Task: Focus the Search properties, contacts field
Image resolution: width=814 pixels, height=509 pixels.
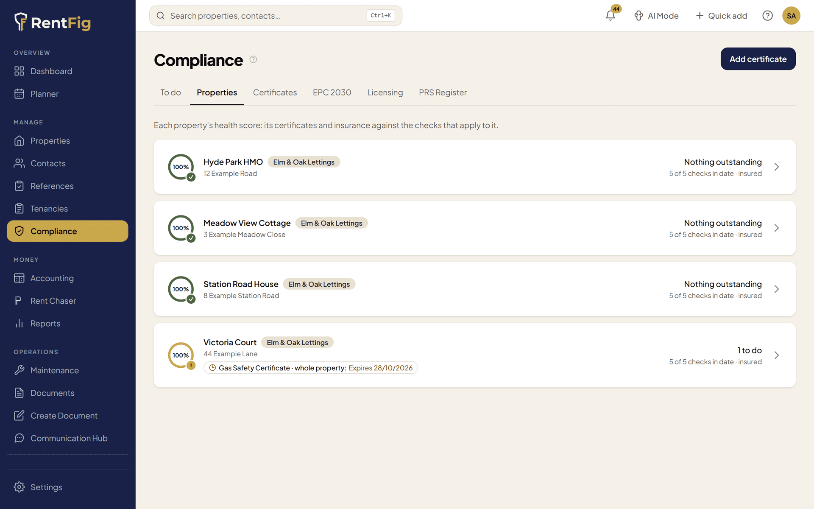Action: pyautogui.click(x=276, y=16)
